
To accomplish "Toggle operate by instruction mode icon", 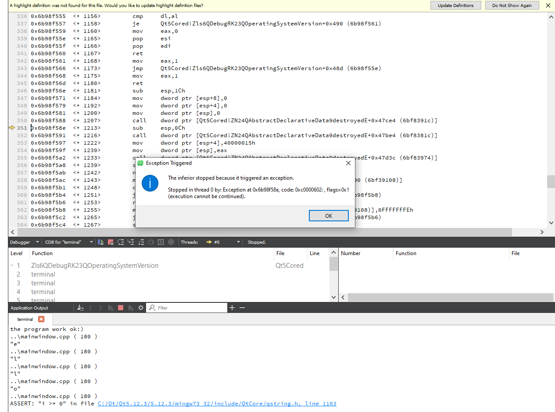I will coord(161,242).
